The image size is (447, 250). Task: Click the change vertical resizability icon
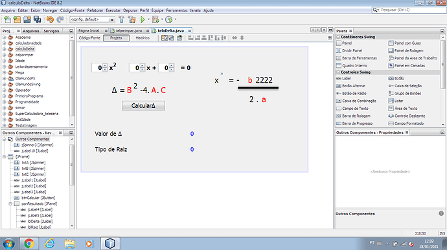click(x=242, y=38)
